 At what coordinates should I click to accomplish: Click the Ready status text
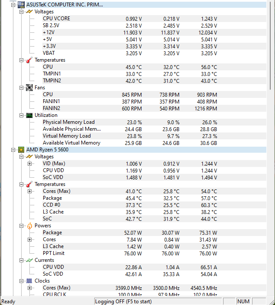tap(8, 302)
